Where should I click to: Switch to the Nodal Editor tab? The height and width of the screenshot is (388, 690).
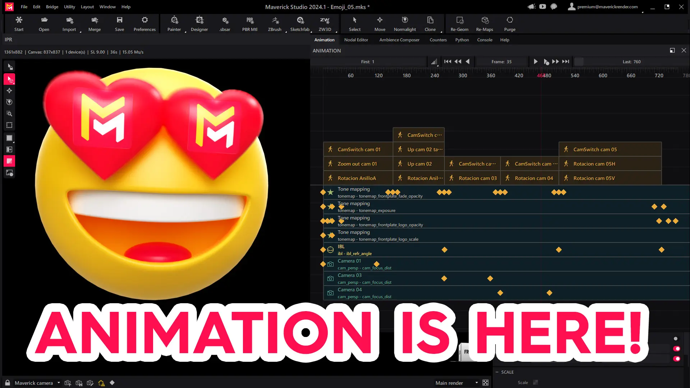(x=356, y=40)
